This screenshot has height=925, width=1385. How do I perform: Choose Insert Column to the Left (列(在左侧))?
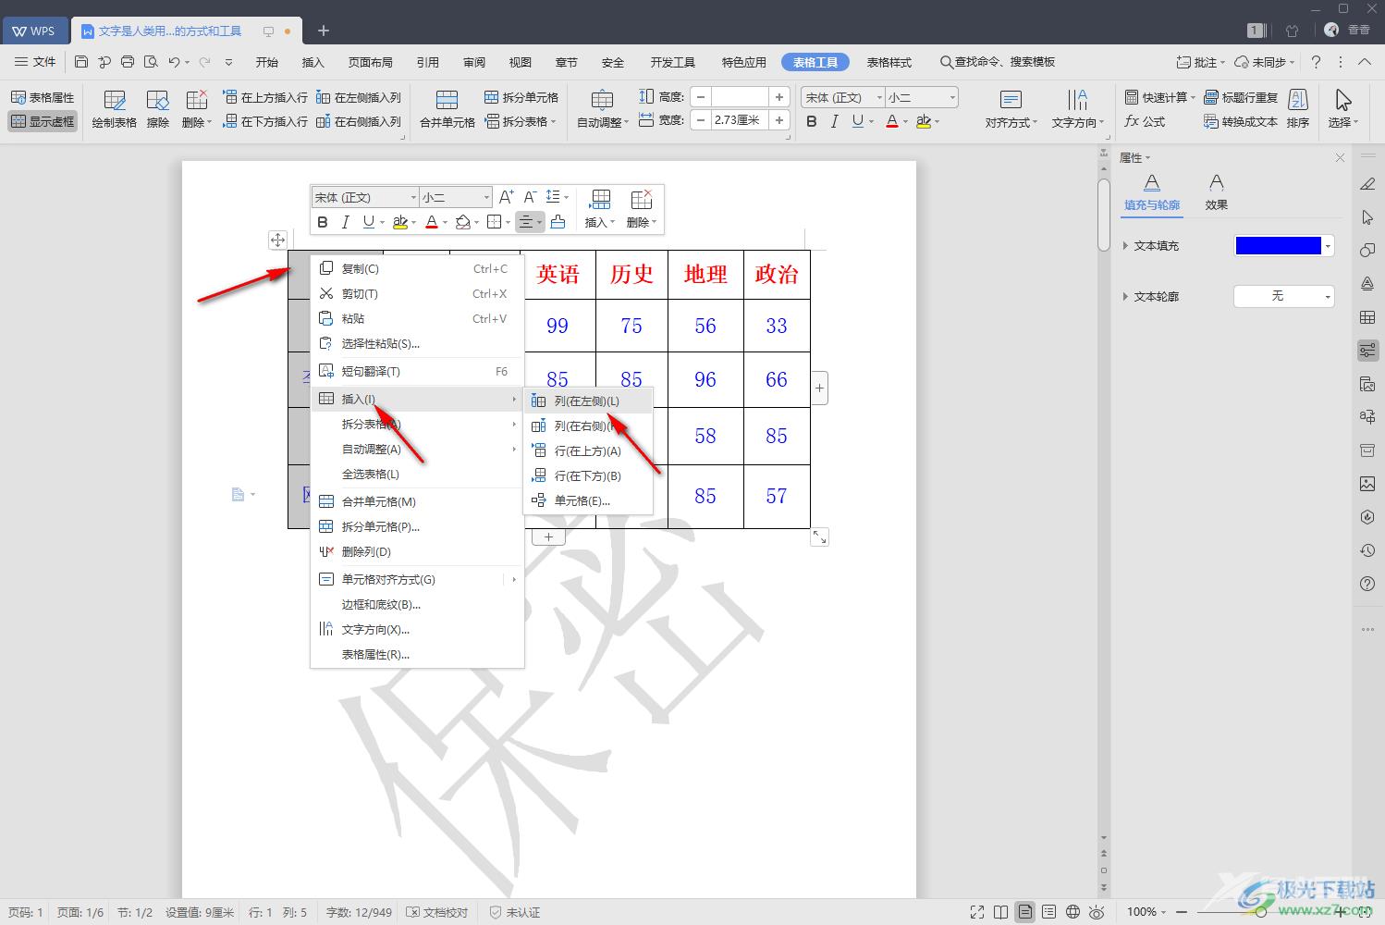pyautogui.click(x=588, y=401)
